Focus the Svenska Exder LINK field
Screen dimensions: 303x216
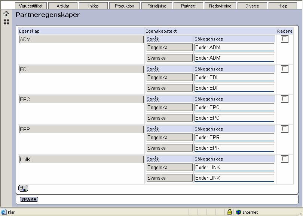click(234, 178)
